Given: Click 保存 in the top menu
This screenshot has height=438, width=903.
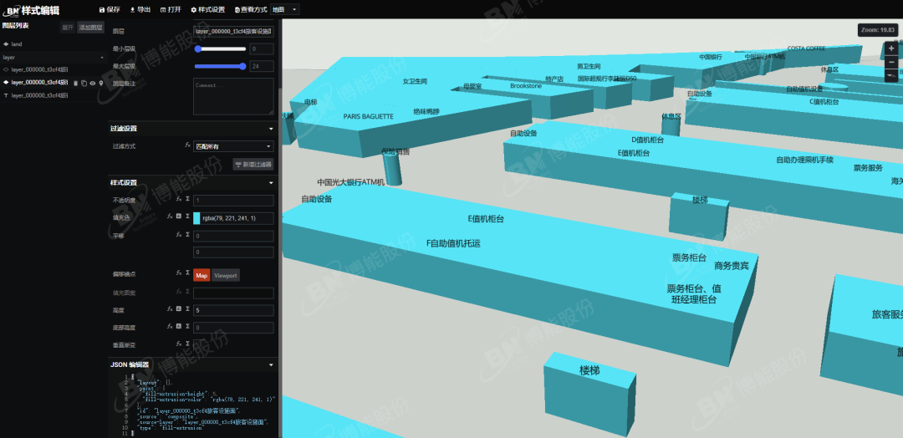Looking at the screenshot, I should (110, 9).
